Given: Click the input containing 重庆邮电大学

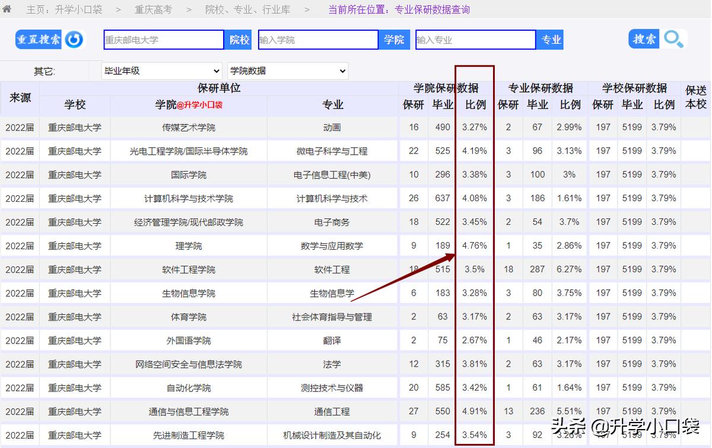Looking at the screenshot, I should pyautogui.click(x=163, y=39).
